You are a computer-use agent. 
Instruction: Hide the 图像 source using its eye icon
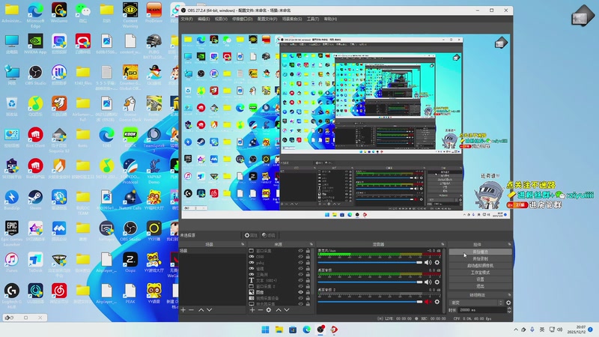(301, 292)
